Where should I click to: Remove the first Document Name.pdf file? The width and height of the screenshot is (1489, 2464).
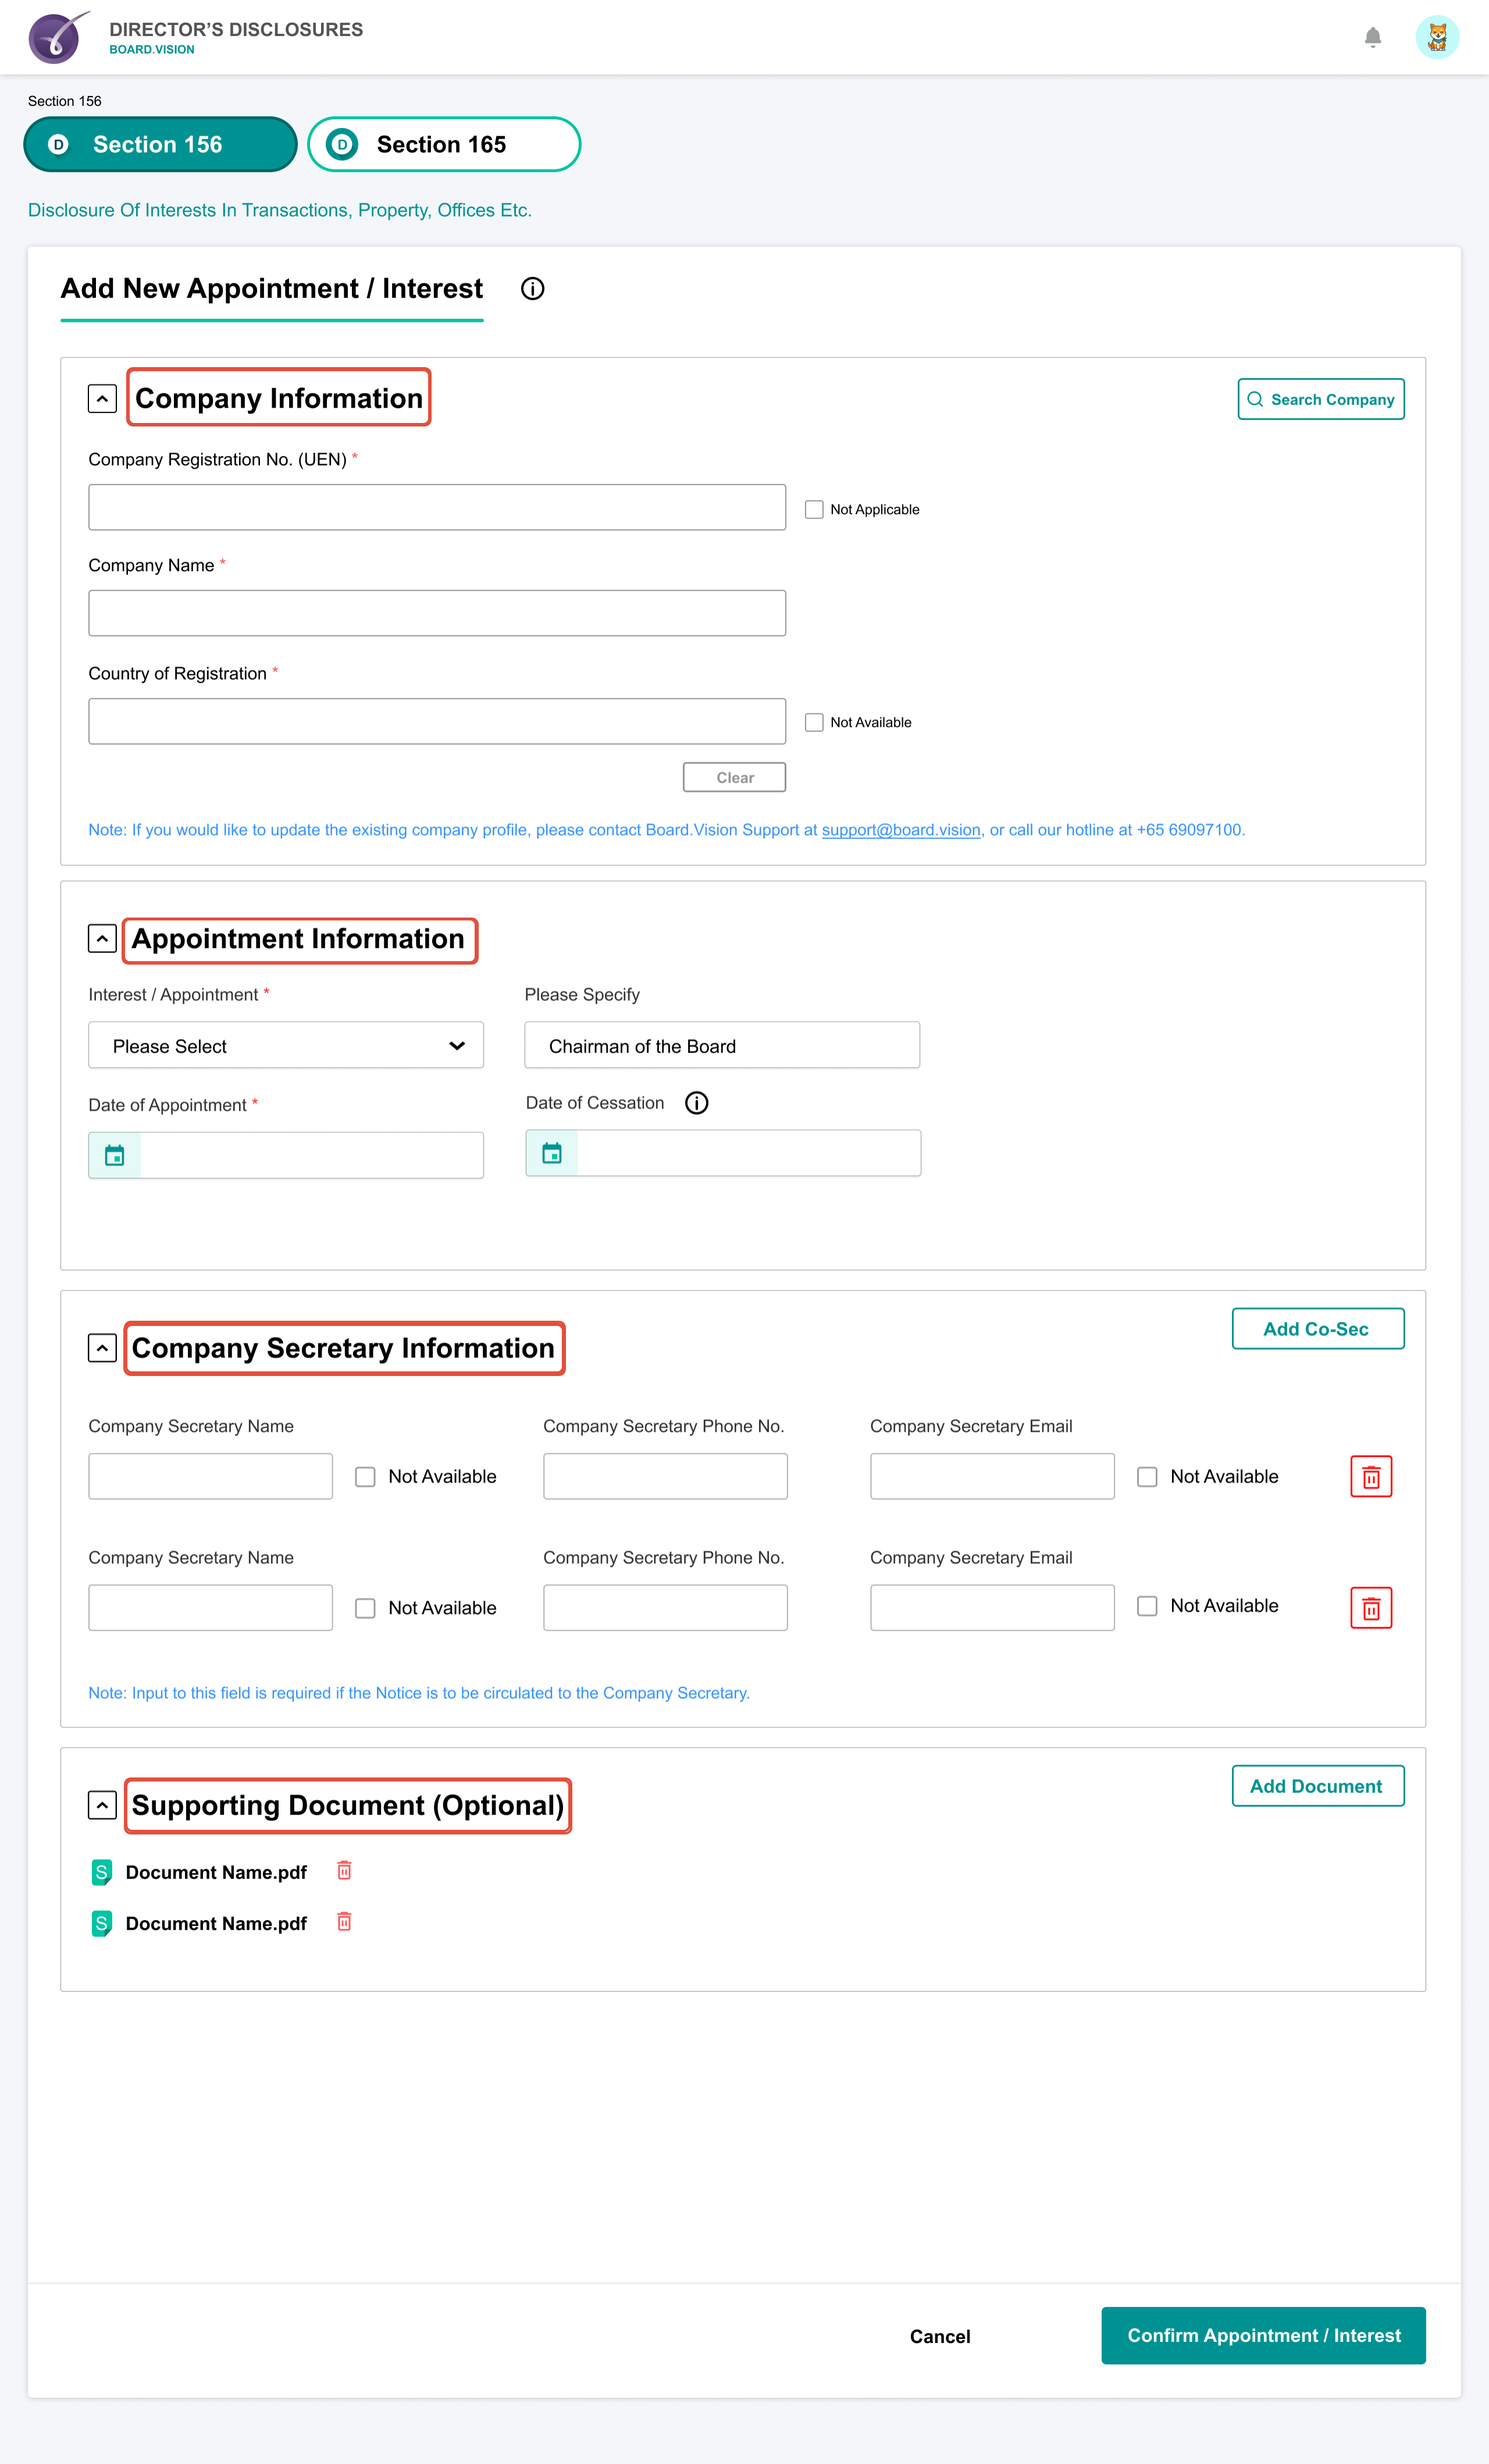pyautogui.click(x=344, y=1871)
